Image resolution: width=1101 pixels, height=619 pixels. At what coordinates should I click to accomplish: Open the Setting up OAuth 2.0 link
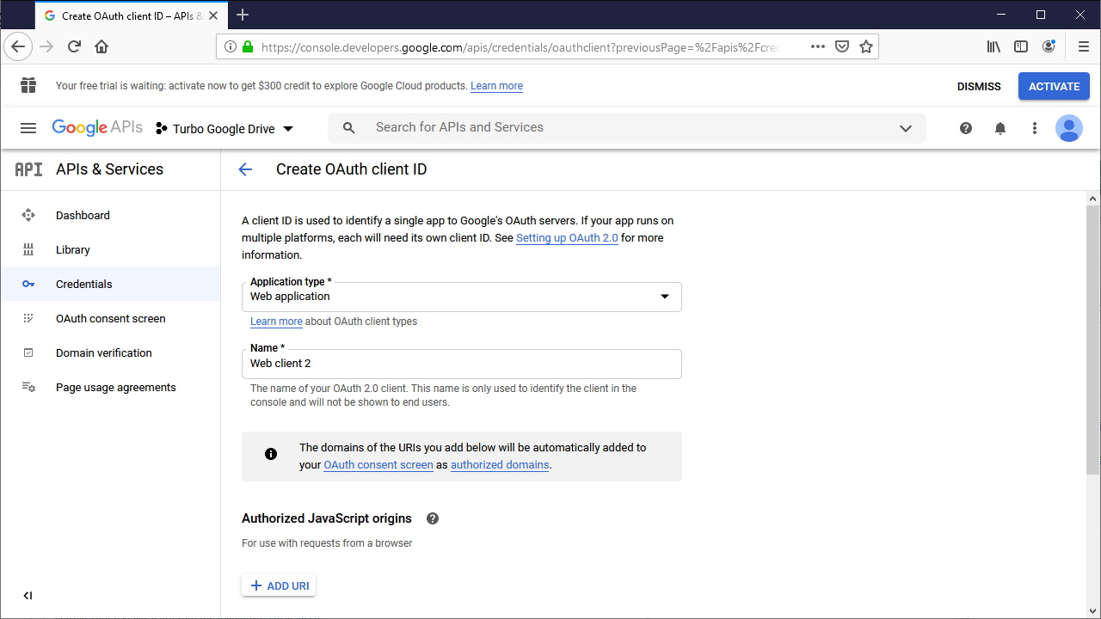tap(567, 237)
